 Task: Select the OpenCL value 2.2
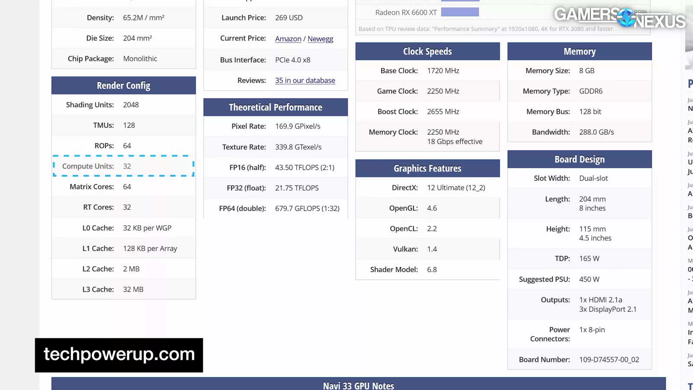[432, 228]
